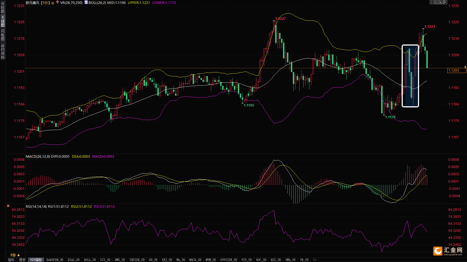The image size is (467, 262).
Task: Select the MACD_UD indicator
Action: click(195, 260)
